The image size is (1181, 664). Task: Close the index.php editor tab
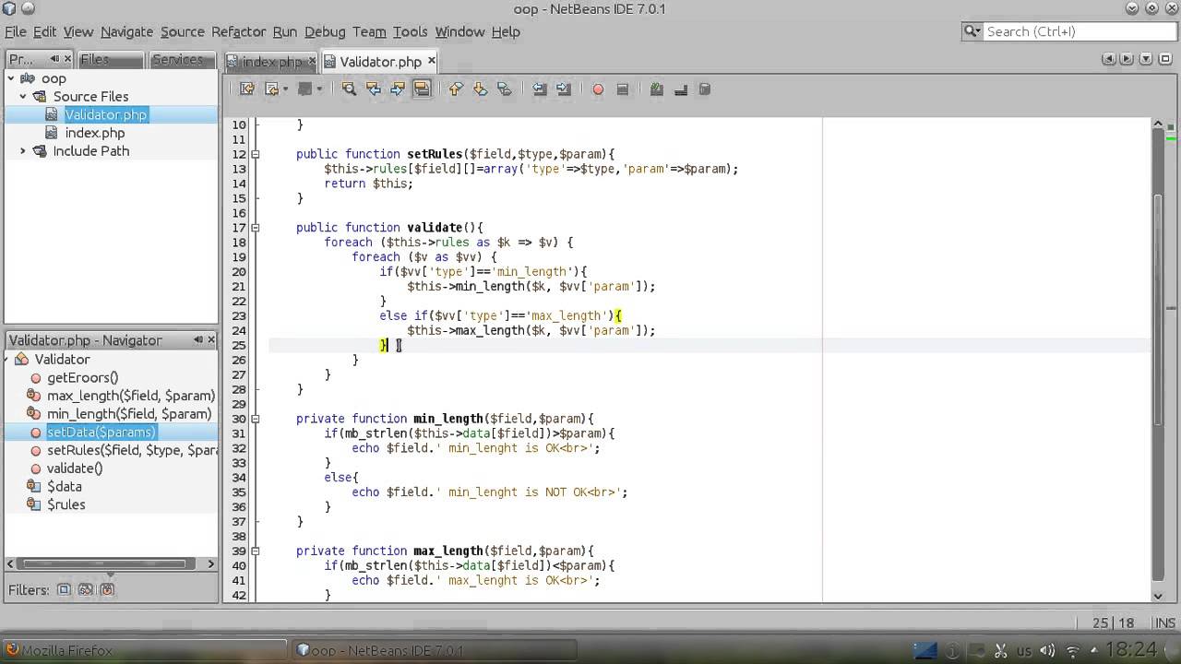pyautogui.click(x=312, y=61)
